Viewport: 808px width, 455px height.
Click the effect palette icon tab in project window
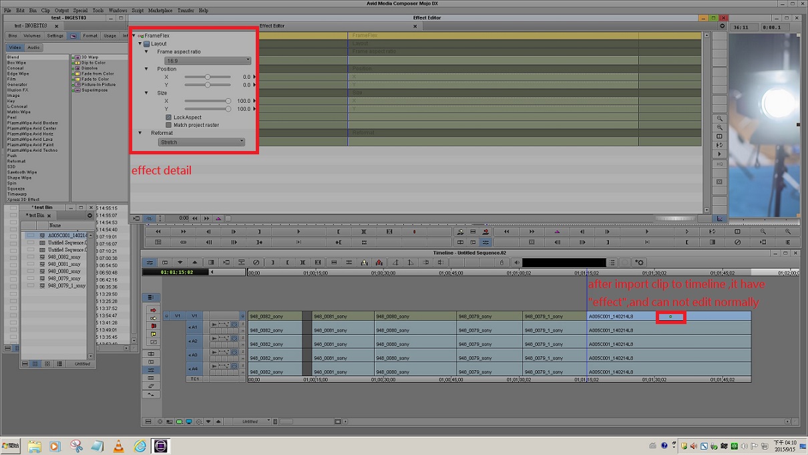pos(73,36)
